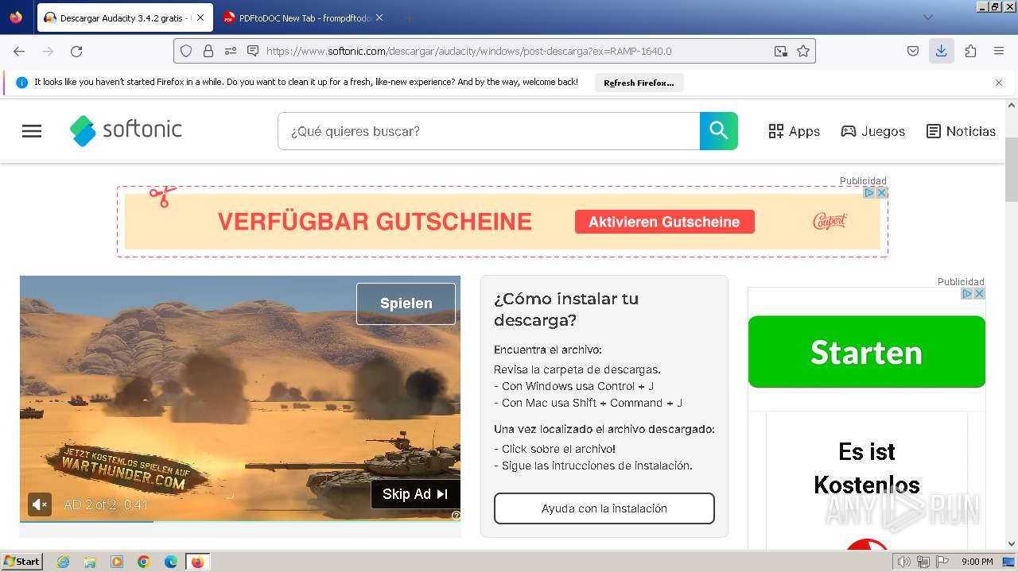
Task: Close the Descargar Audacity tab
Action: pos(200,17)
